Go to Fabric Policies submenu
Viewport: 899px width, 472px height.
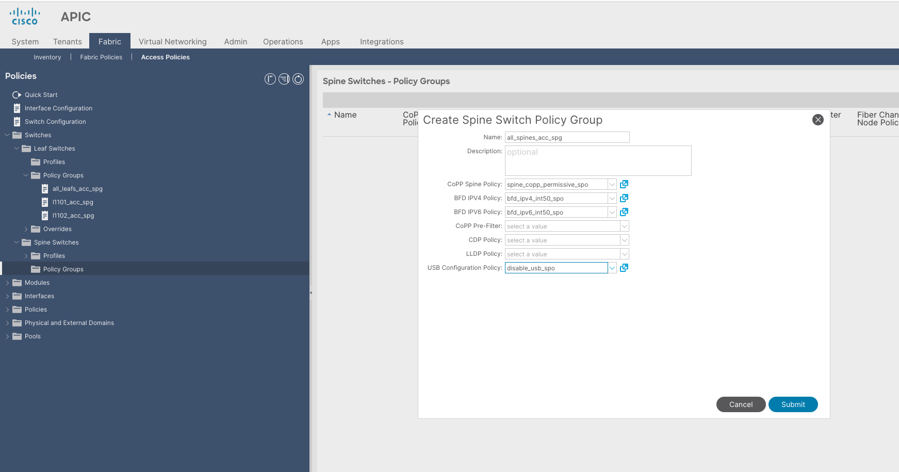pos(101,57)
